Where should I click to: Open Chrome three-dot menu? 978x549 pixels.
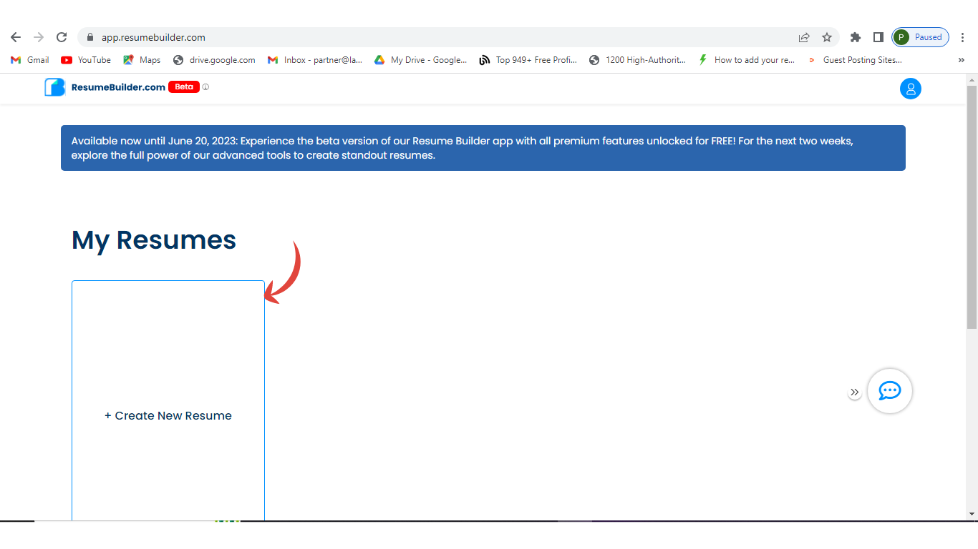coord(963,37)
